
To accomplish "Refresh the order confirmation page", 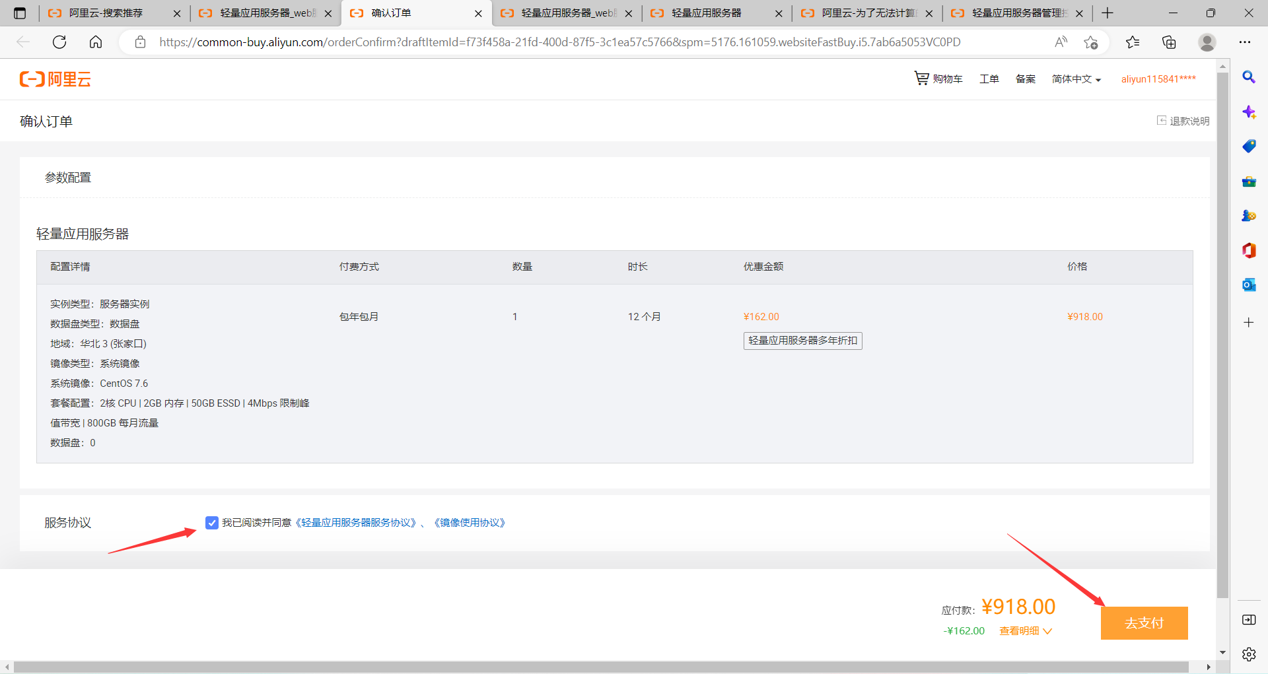I will pos(59,42).
